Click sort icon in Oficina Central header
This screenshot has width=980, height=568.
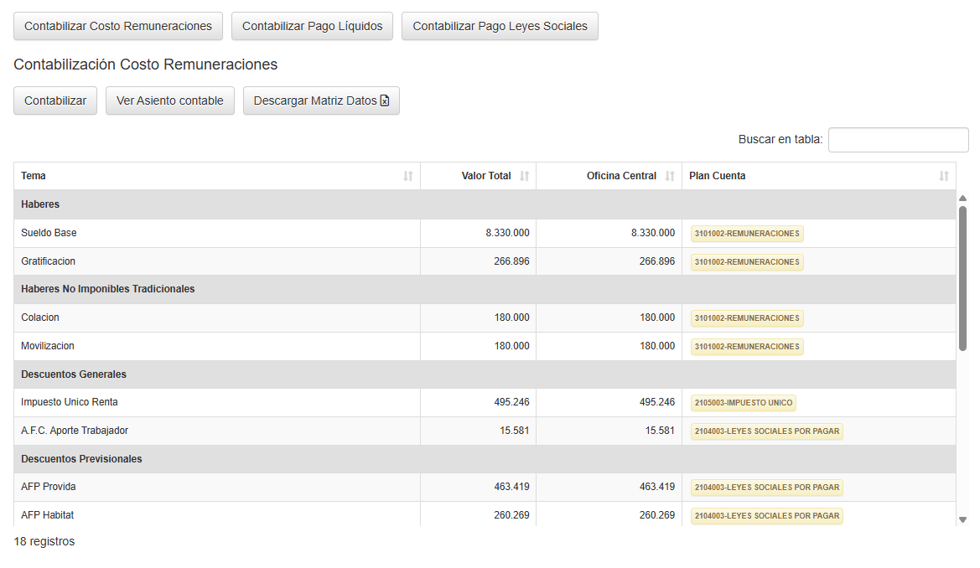(x=670, y=176)
